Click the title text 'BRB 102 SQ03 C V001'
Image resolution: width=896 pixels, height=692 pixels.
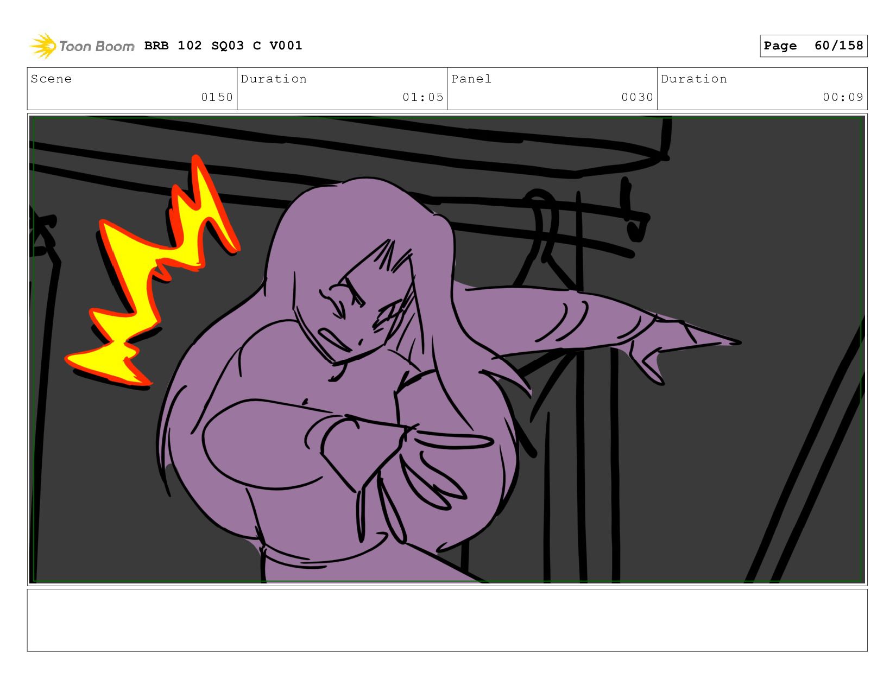[223, 46]
